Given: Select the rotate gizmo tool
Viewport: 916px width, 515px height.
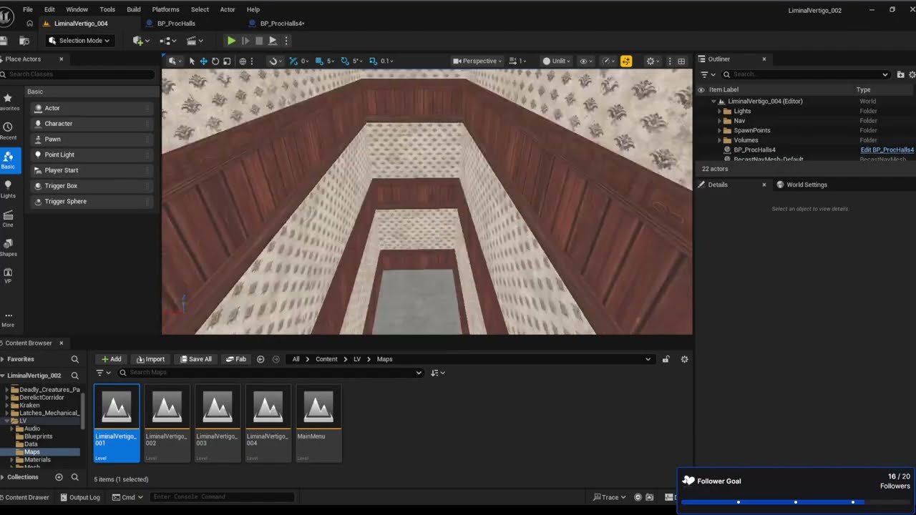Looking at the screenshot, I should tap(215, 61).
